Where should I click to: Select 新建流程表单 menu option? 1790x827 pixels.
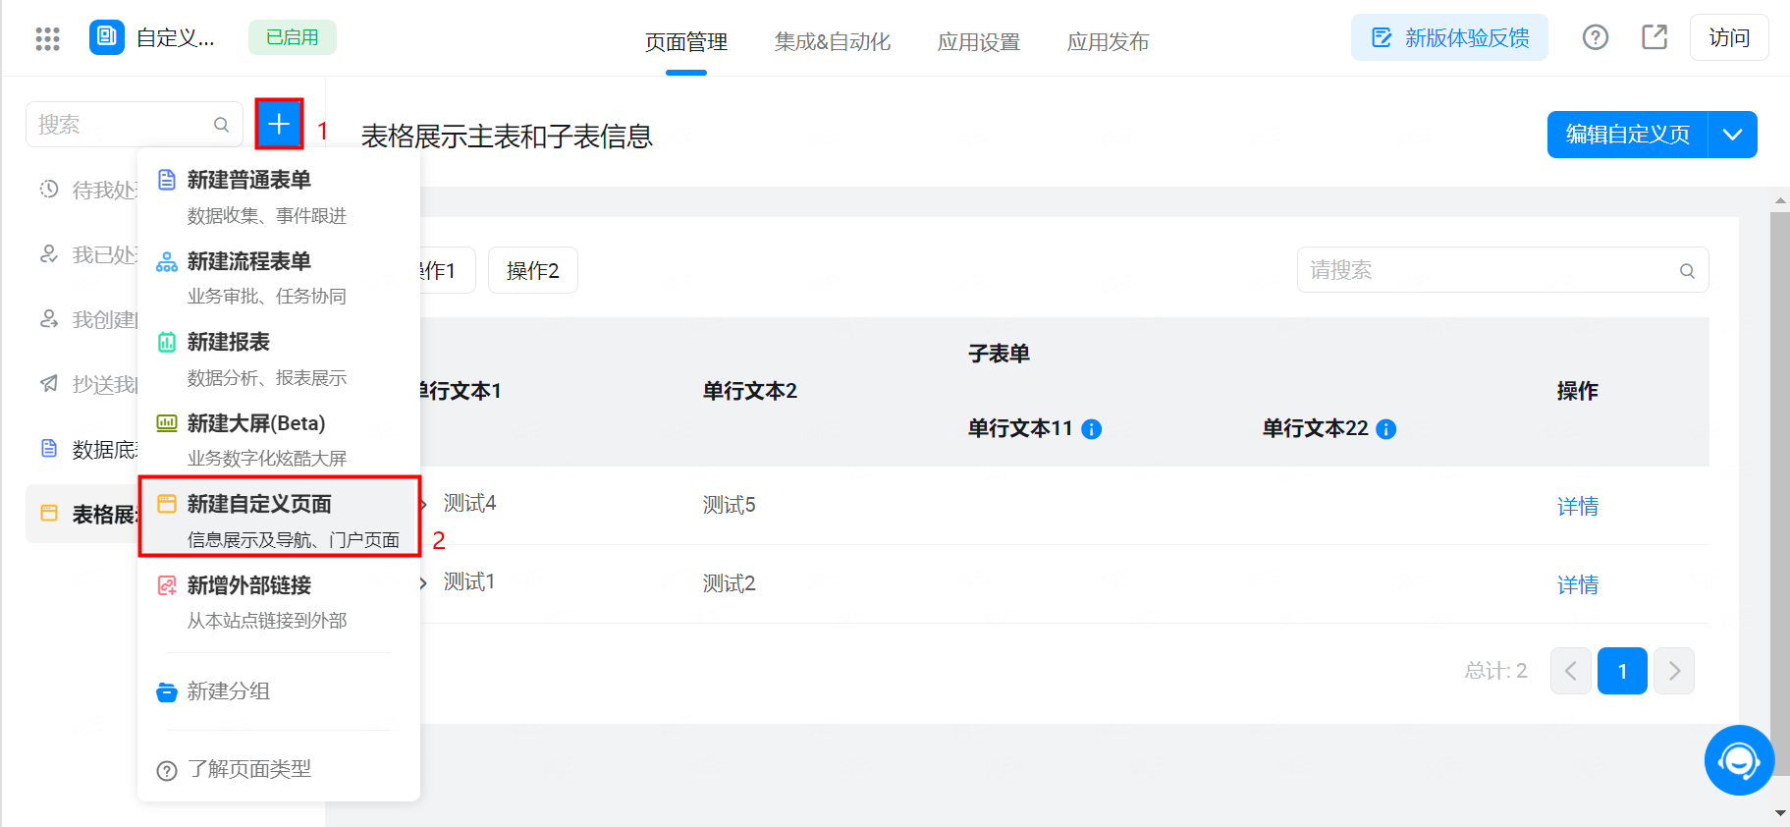tap(279, 278)
